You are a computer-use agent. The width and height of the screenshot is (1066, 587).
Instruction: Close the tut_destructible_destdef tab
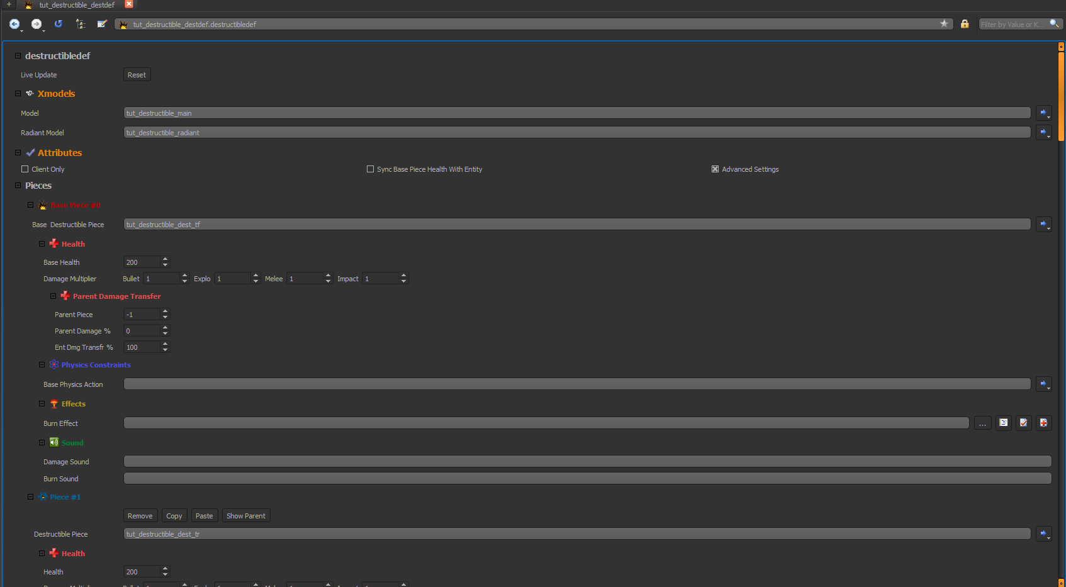pos(129,4)
